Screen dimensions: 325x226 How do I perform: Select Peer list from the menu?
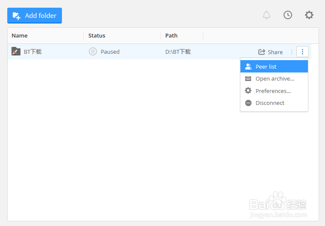tap(266, 67)
